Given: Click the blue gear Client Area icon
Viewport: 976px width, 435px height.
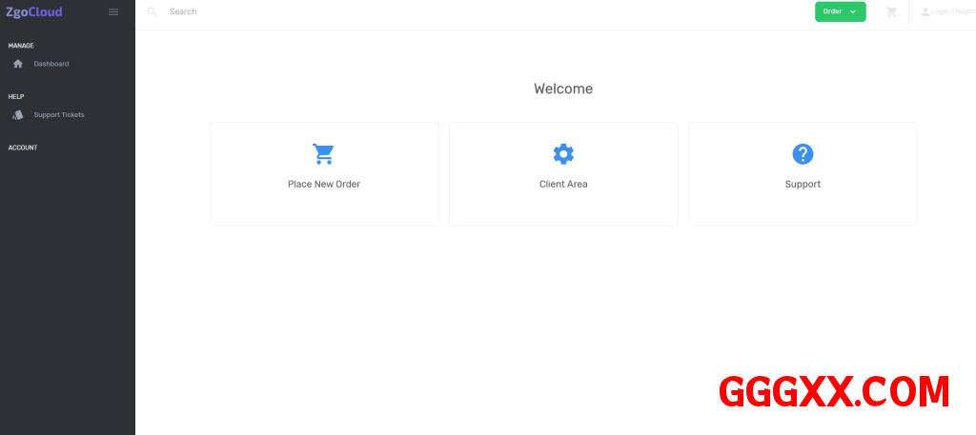Looking at the screenshot, I should [x=563, y=154].
